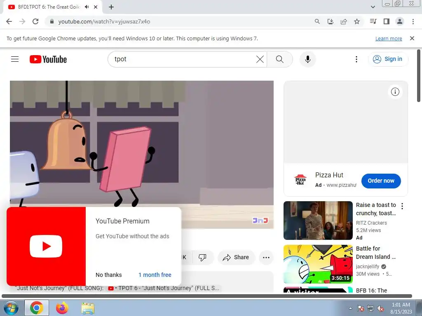Sign in to YouTube
422x316 pixels.
pos(388,59)
